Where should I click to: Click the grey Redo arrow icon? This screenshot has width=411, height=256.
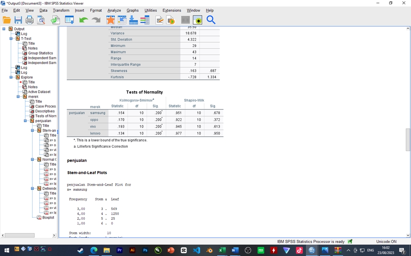tap(96, 20)
